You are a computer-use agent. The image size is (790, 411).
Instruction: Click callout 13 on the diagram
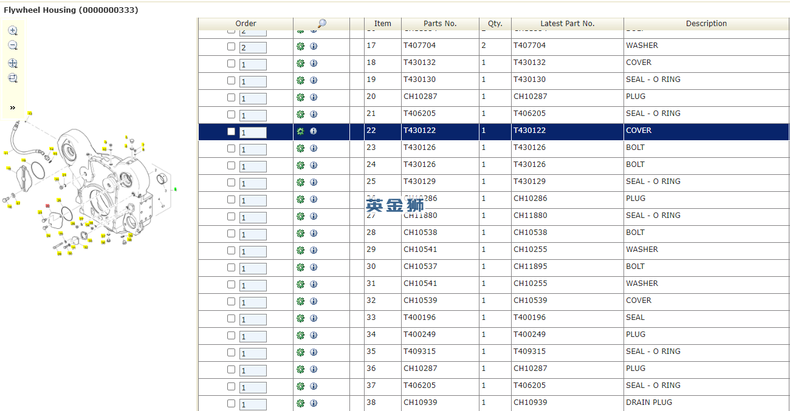(x=30, y=114)
